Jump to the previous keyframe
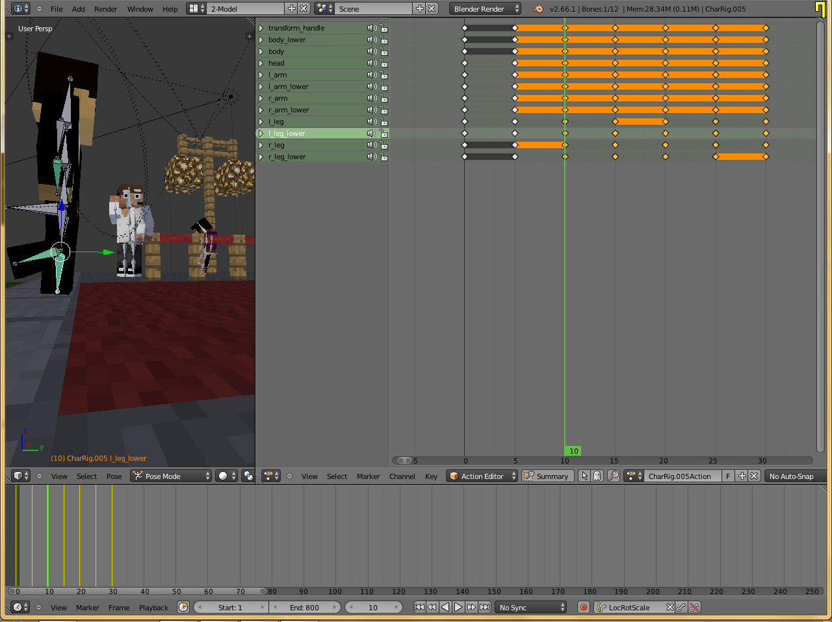 432,607
